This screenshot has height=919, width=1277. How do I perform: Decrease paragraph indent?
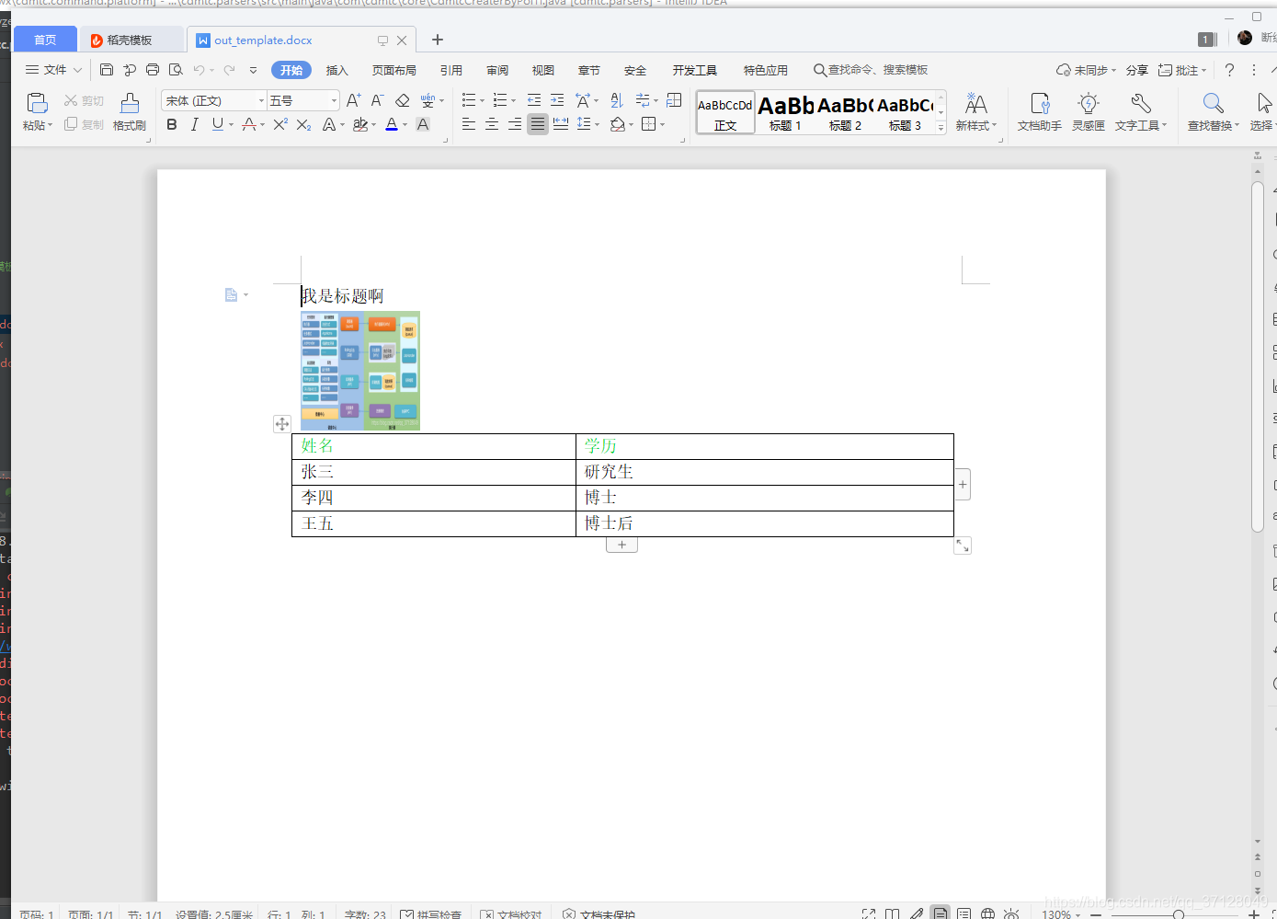pos(534,100)
